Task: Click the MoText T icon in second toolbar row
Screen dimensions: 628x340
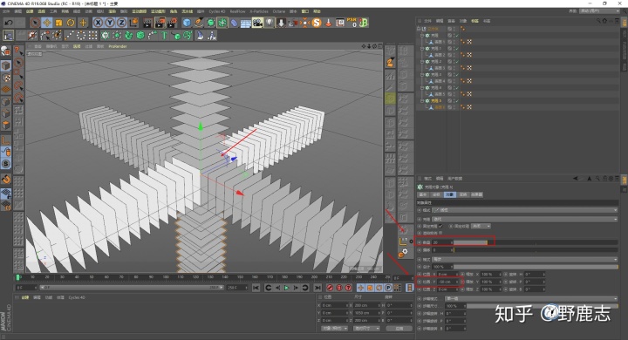Action: click(164, 36)
